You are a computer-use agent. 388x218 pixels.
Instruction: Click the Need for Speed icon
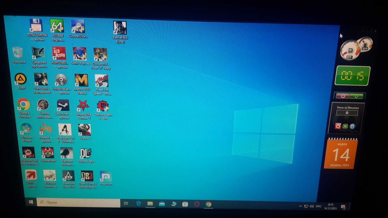click(102, 81)
